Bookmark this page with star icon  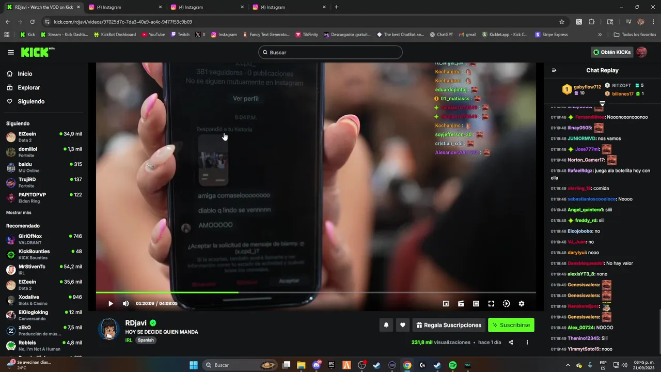coord(562,22)
